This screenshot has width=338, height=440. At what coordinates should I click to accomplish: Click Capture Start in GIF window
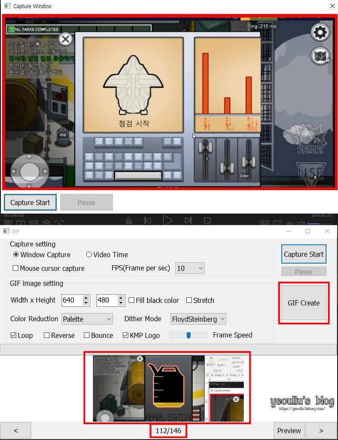(303, 254)
